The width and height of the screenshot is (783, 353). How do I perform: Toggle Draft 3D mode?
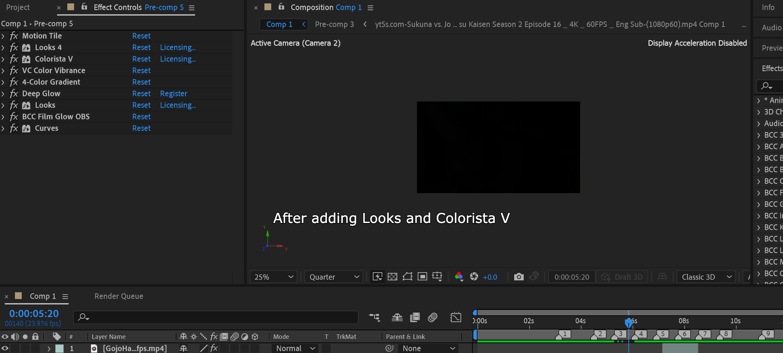point(622,277)
